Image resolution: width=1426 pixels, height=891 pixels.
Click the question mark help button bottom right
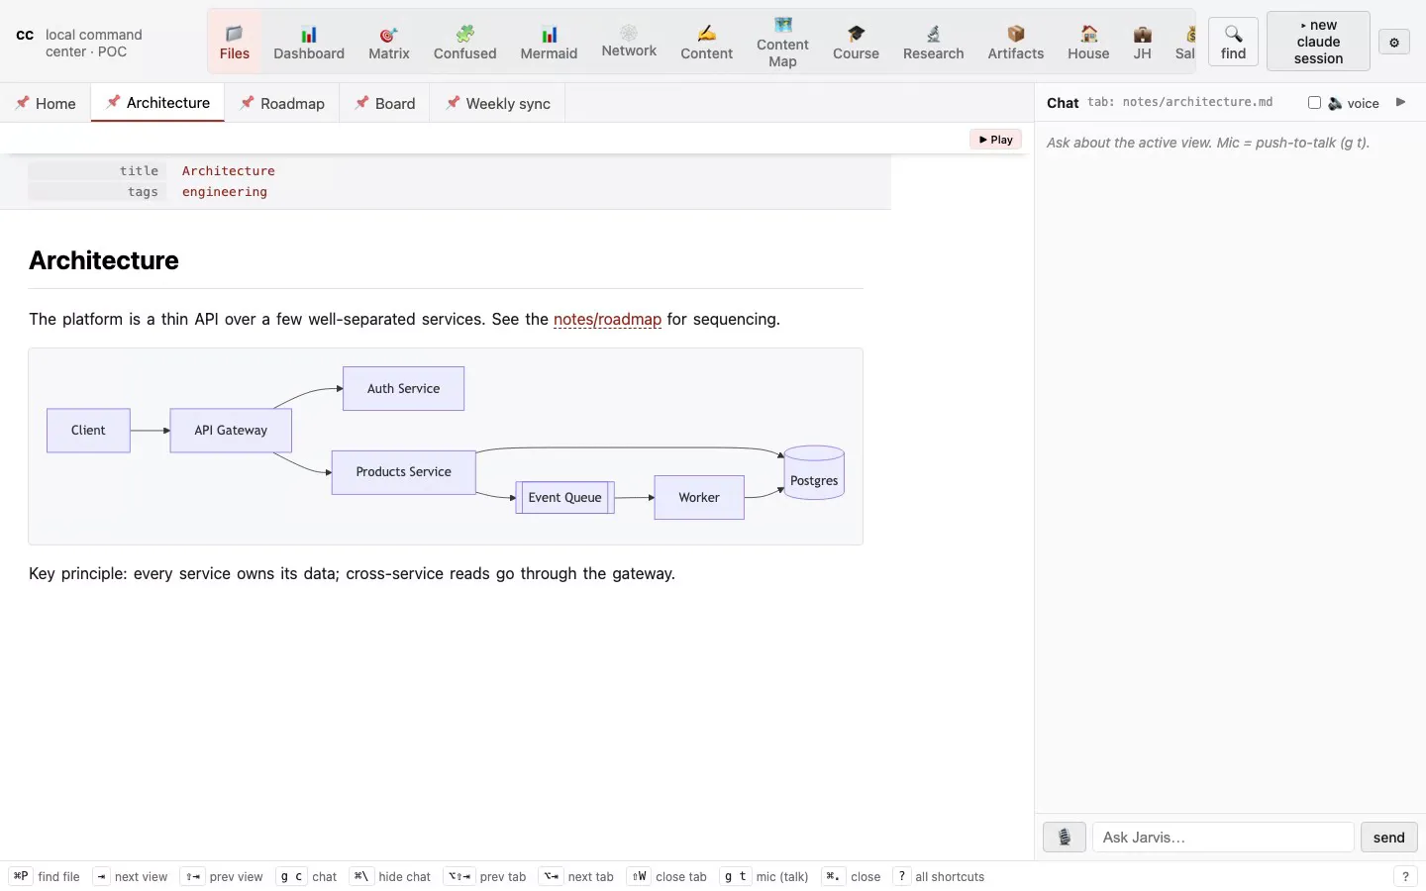coord(1405,876)
